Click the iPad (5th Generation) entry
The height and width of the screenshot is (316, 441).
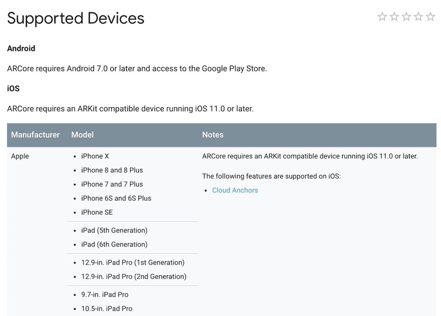point(114,230)
